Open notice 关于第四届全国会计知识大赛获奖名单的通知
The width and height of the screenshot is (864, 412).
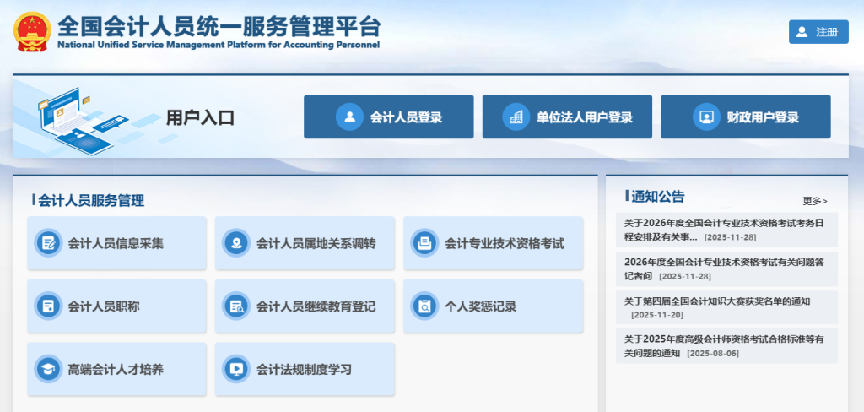pyautogui.click(x=726, y=308)
